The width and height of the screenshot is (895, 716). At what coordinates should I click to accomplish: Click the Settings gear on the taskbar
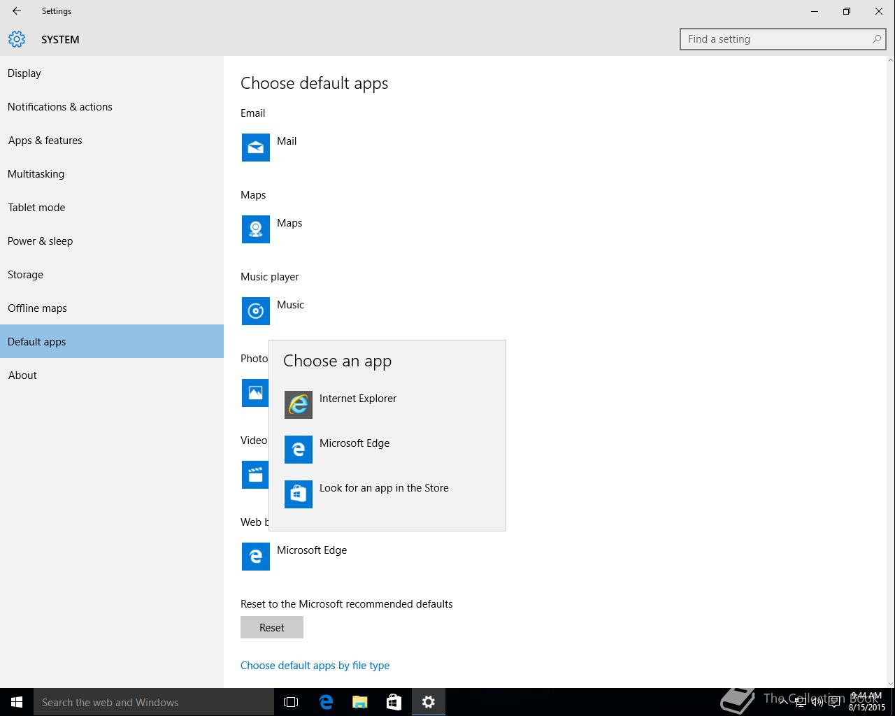(429, 702)
